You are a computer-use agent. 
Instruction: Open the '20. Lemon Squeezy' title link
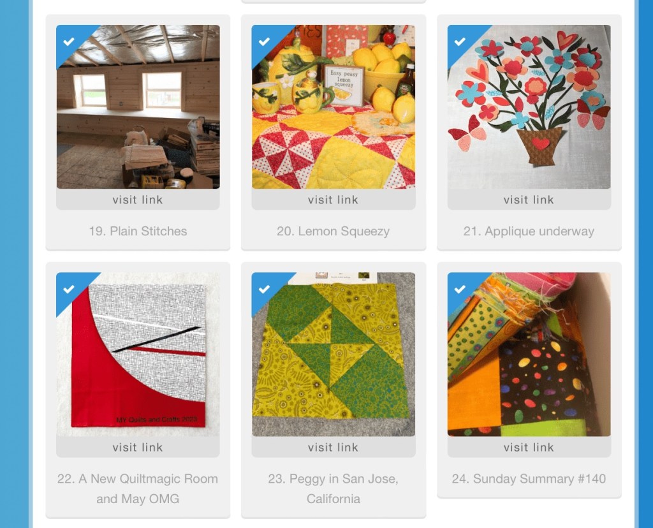pyautogui.click(x=333, y=231)
